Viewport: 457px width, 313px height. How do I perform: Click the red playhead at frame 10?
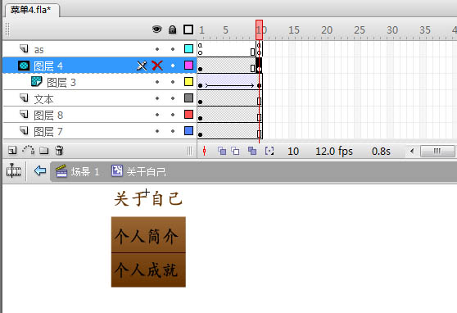point(259,29)
